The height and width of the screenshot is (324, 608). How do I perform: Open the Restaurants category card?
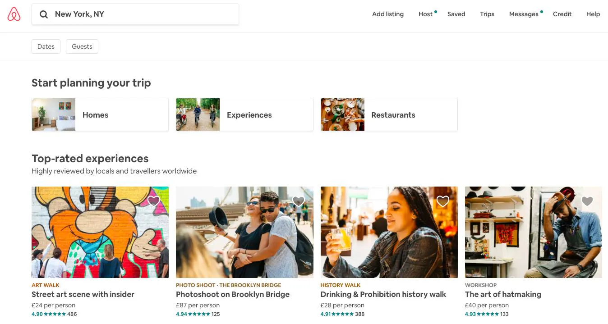coord(389,114)
